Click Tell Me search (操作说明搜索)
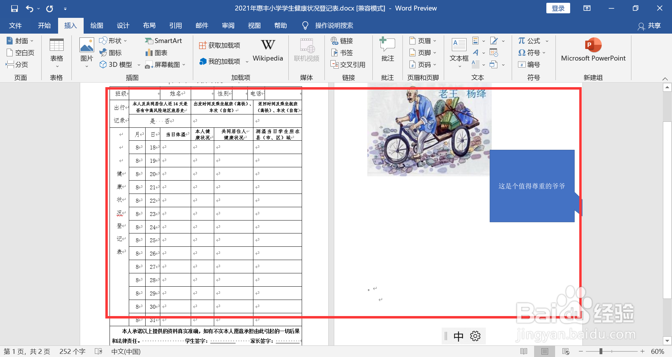Image resolution: width=672 pixels, height=357 pixels. (328, 26)
